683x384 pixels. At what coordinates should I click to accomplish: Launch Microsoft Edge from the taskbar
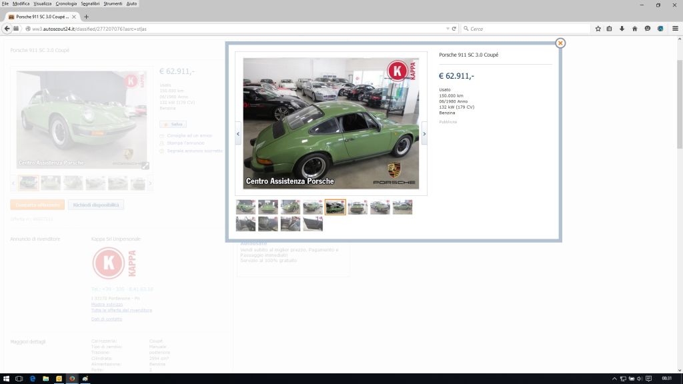pos(32,379)
